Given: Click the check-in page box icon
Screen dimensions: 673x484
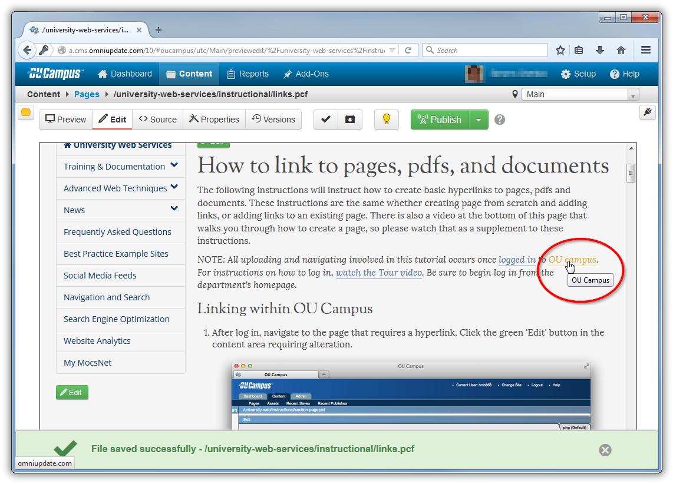Looking at the screenshot, I should pos(350,120).
